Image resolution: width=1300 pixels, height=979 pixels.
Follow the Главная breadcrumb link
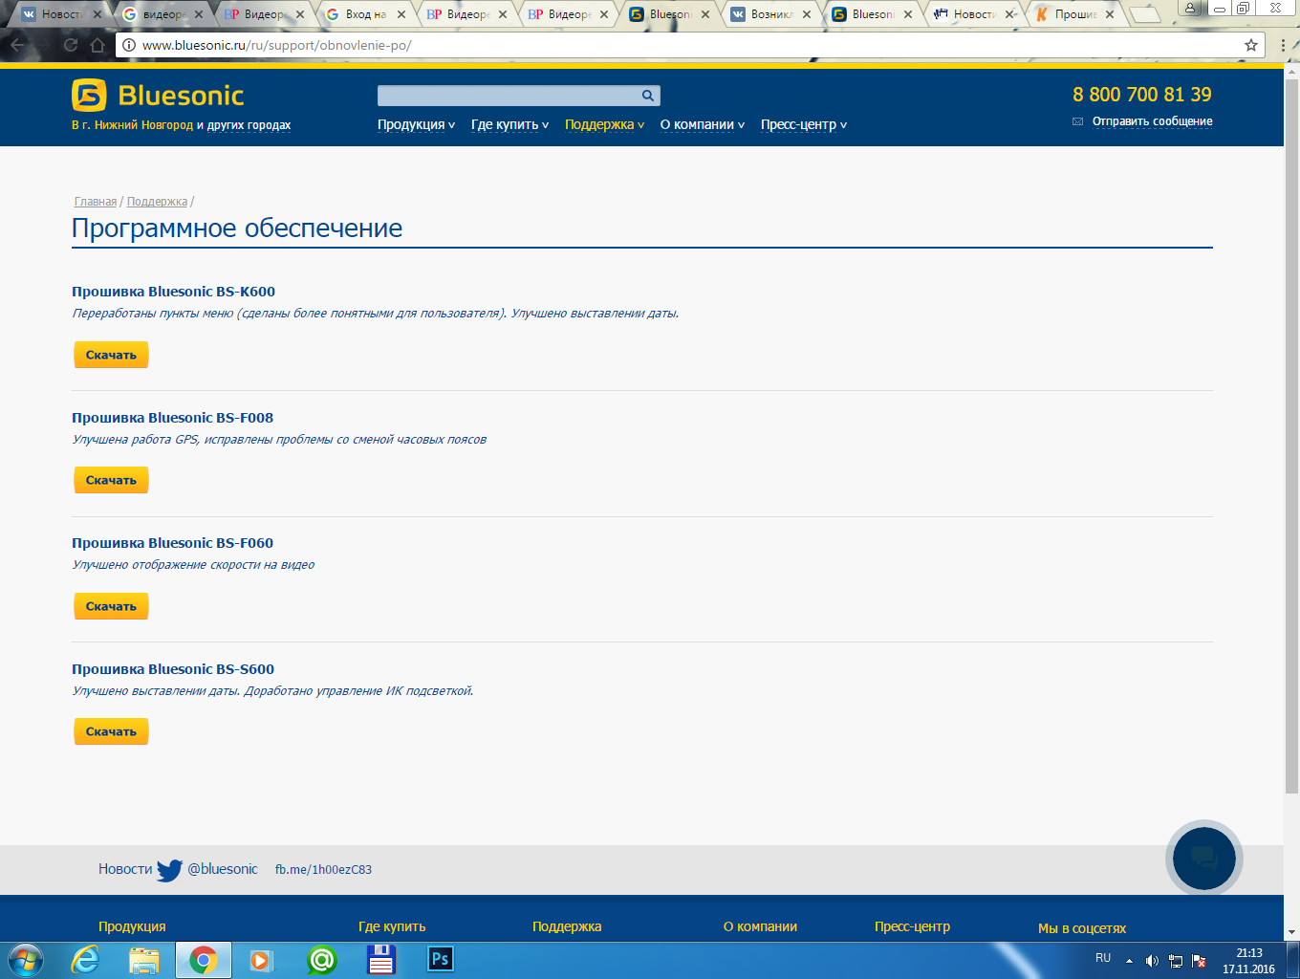[x=96, y=202]
